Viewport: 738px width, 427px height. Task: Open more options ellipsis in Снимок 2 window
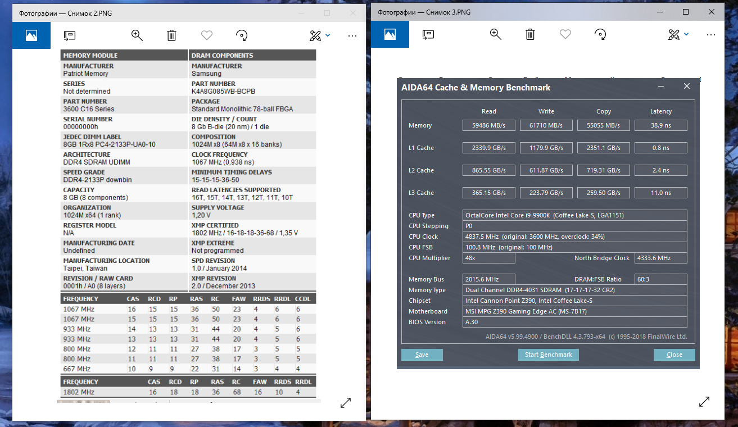[352, 35]
